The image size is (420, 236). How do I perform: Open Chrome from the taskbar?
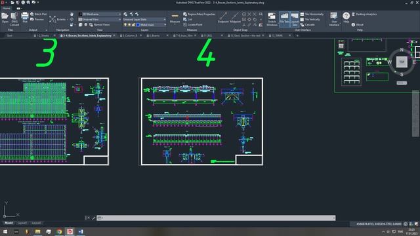[59, 231]
